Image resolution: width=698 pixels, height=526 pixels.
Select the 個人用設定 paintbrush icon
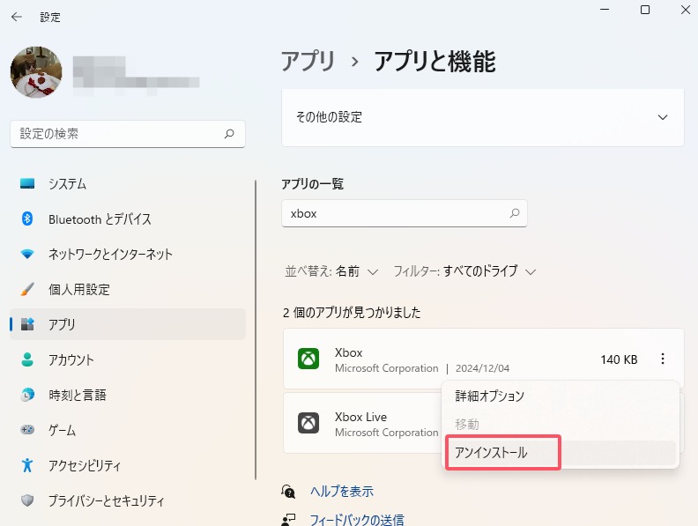coord(27,289)
